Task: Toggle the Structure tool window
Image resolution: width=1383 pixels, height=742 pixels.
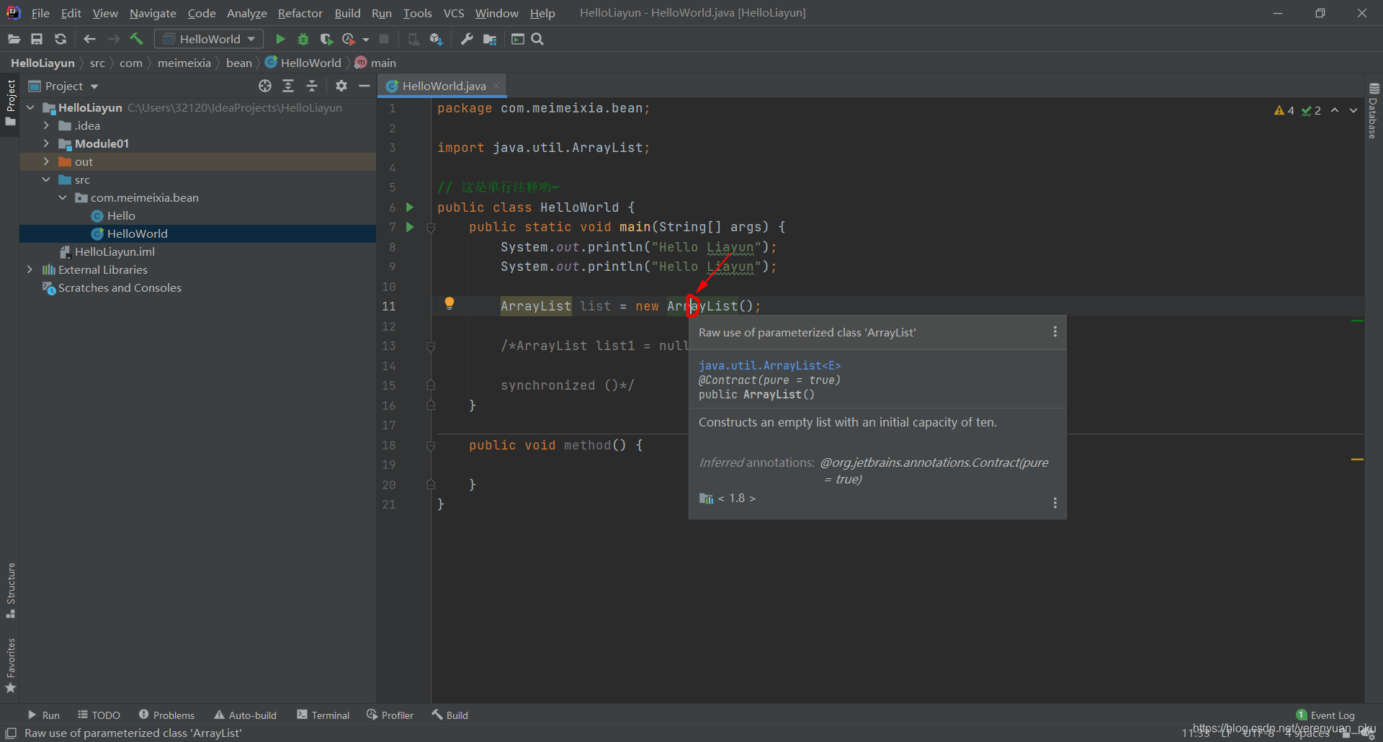Action: coord(10,591)
